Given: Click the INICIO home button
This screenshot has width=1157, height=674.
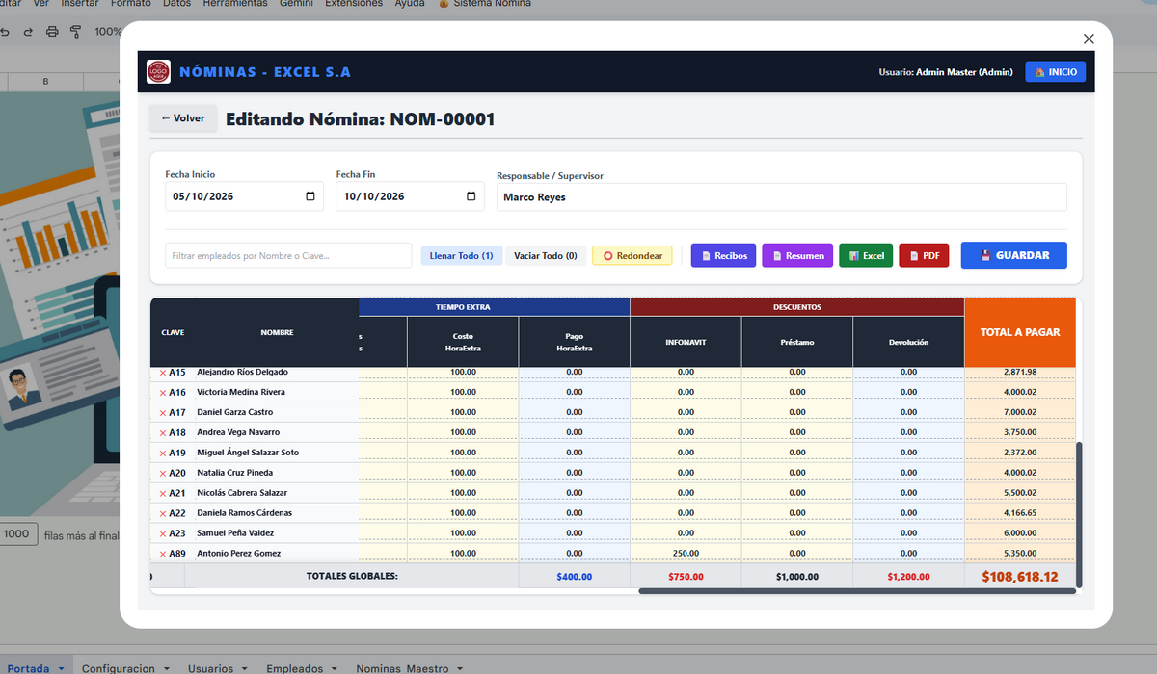Looking at the screenshot, I should [1056, 72].
